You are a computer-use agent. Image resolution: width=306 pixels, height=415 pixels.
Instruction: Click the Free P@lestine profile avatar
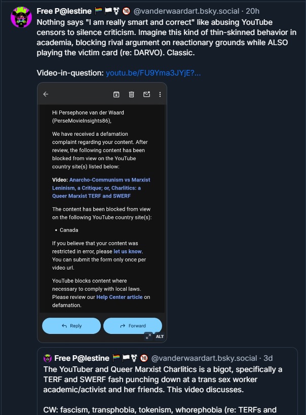21,16
